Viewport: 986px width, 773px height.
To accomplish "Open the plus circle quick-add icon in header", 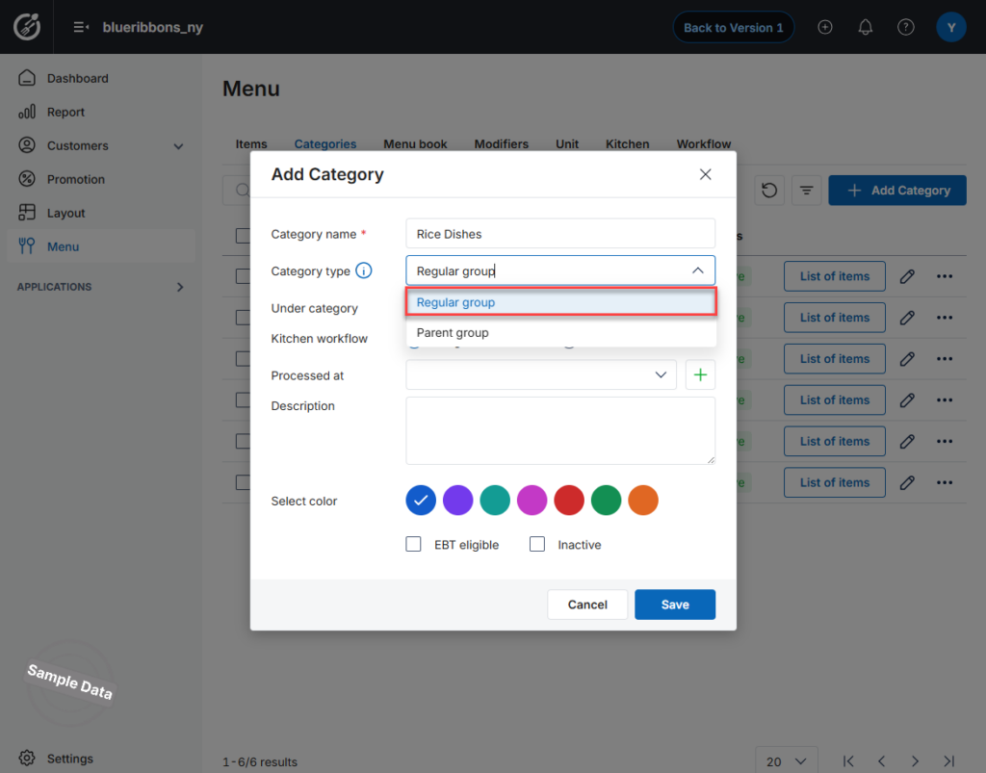I will (825, 27).
